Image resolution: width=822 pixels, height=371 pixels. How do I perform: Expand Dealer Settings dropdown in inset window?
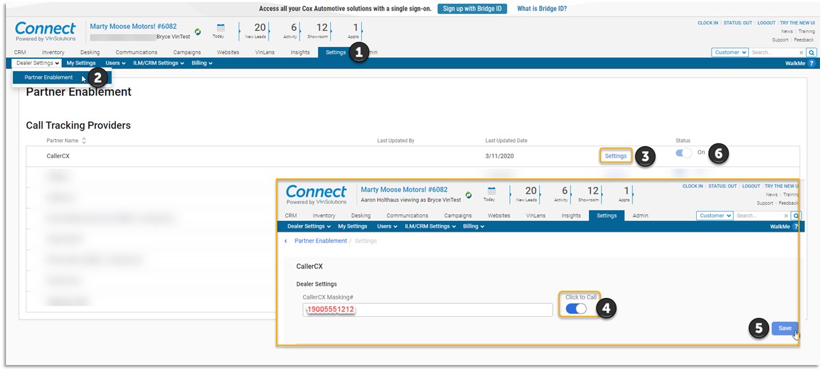pyautogui.click(x=309, y=226)
